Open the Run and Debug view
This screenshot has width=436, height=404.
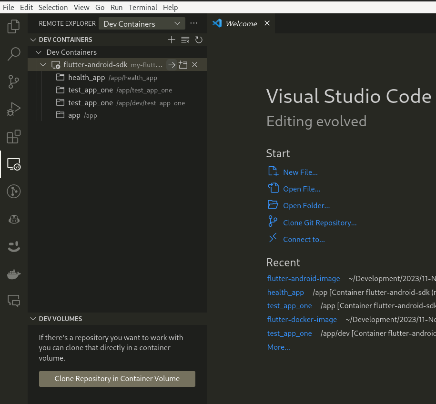13,109
